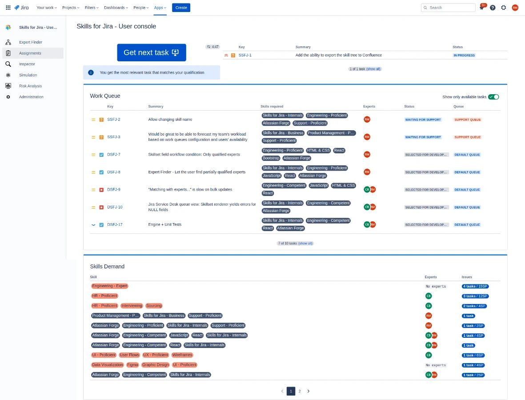Screen dimensions: 525x400
Task: Click 'Engine + Unit Tests' summary
Action: 165,224
